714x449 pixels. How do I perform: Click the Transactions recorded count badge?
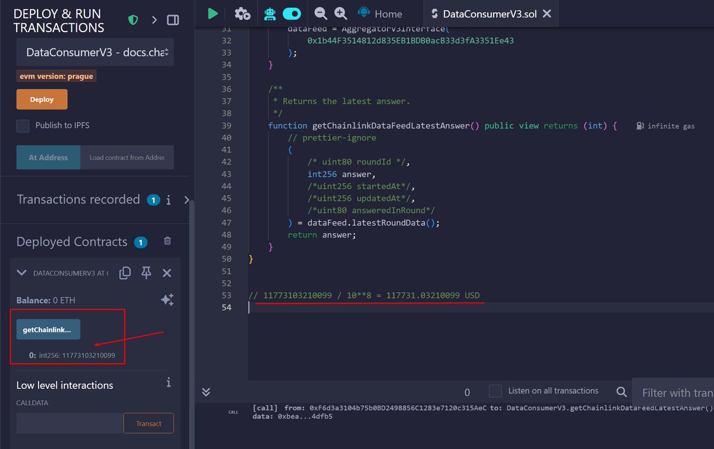coord(153,200)
